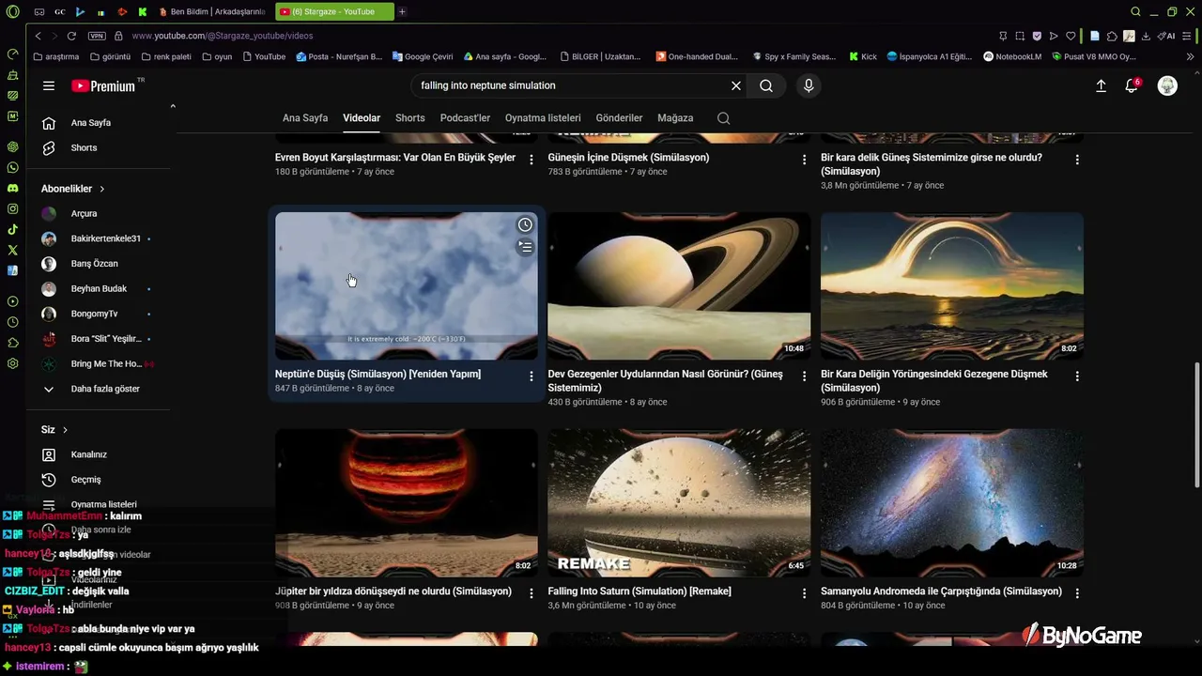Open YouTube notifications bell
Image resolution: width=1202 pixels, height=676 pixels.
[1132, 85]
